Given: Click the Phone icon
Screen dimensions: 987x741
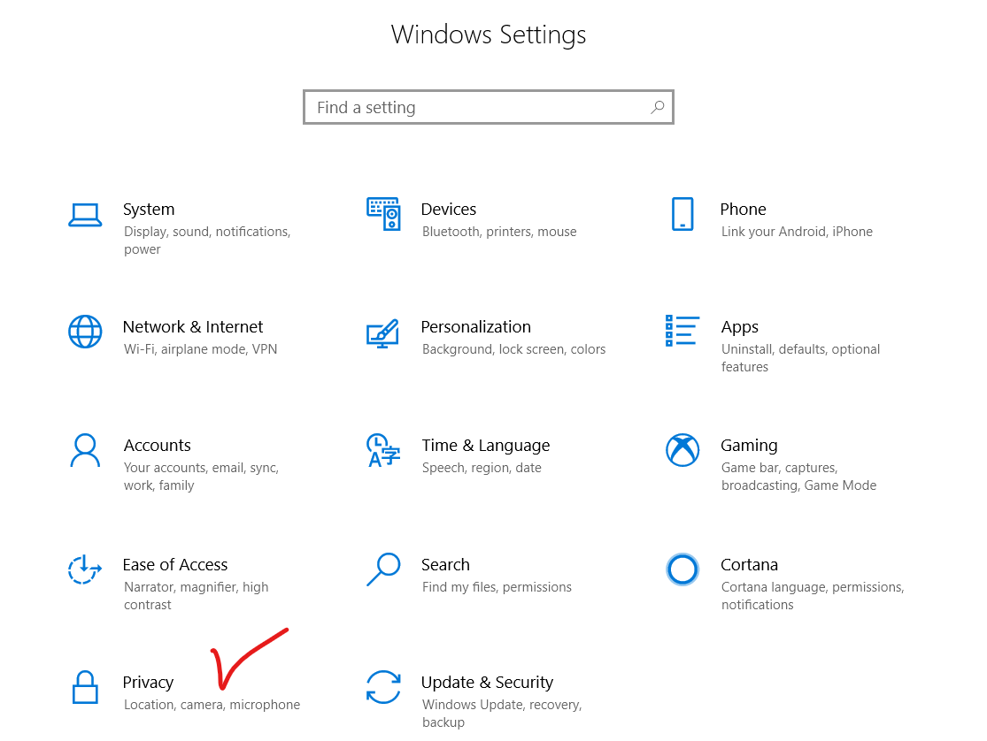Looking at the screenshot, I should tap(682, 214).
